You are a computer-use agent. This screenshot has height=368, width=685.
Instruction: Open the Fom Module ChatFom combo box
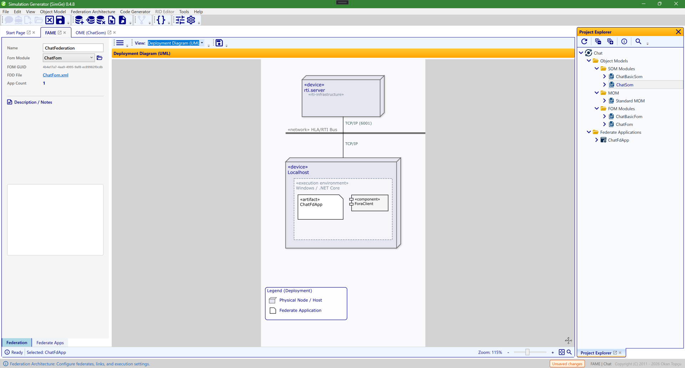point(68,58)
